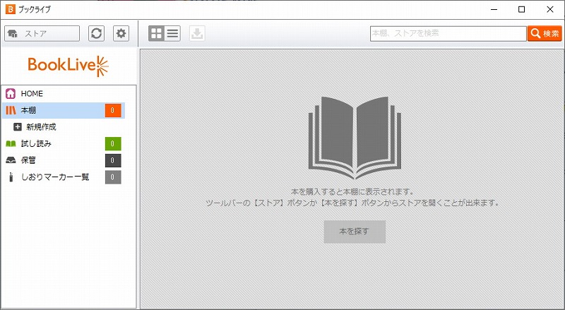
Task: Click the green open-book 試し読み icon
Action: pos(11,144)
